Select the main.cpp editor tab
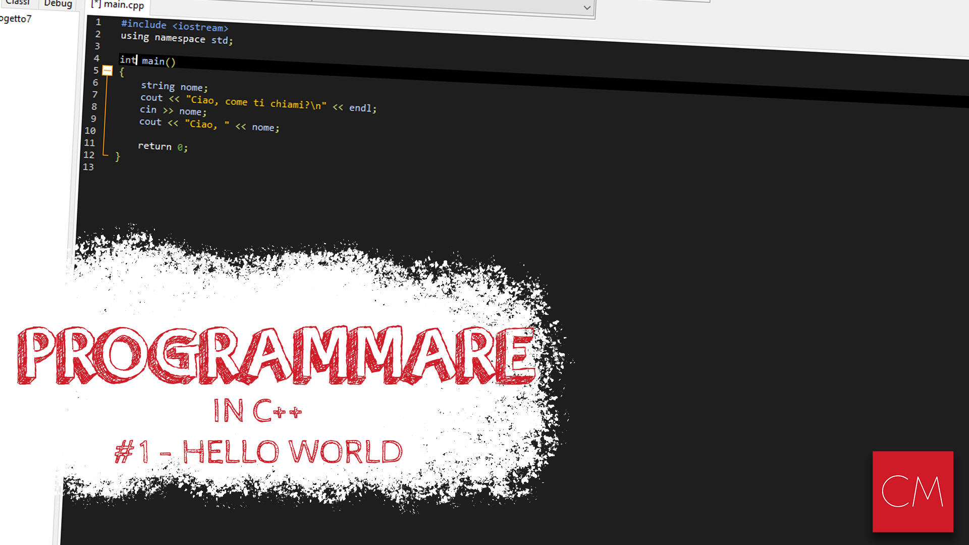969x545 pixels. 119,5
